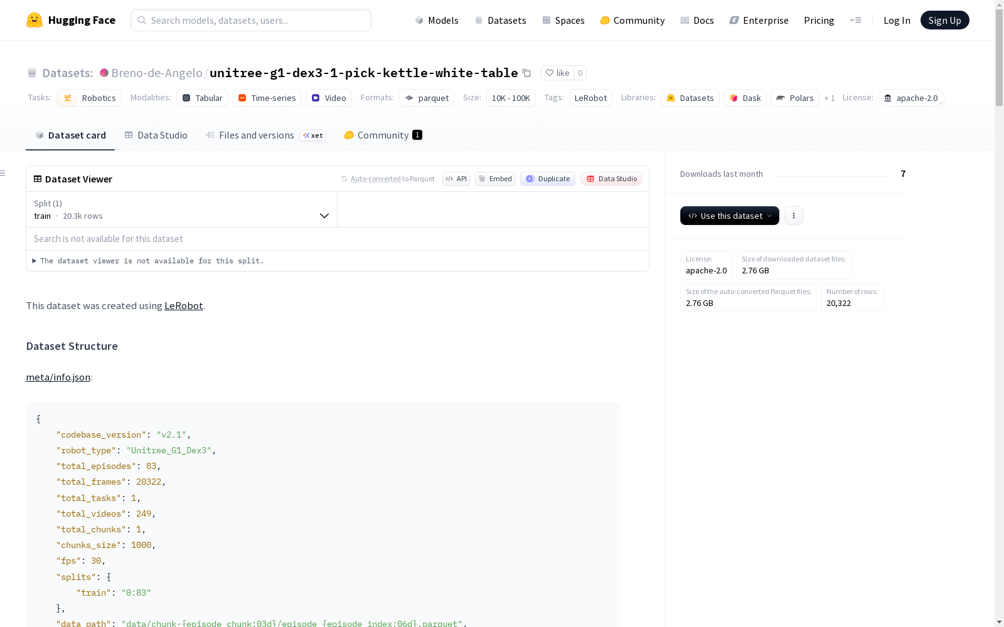Filter by Tabular modality
The image size is (1004, 627).
[x=202, y=98]
